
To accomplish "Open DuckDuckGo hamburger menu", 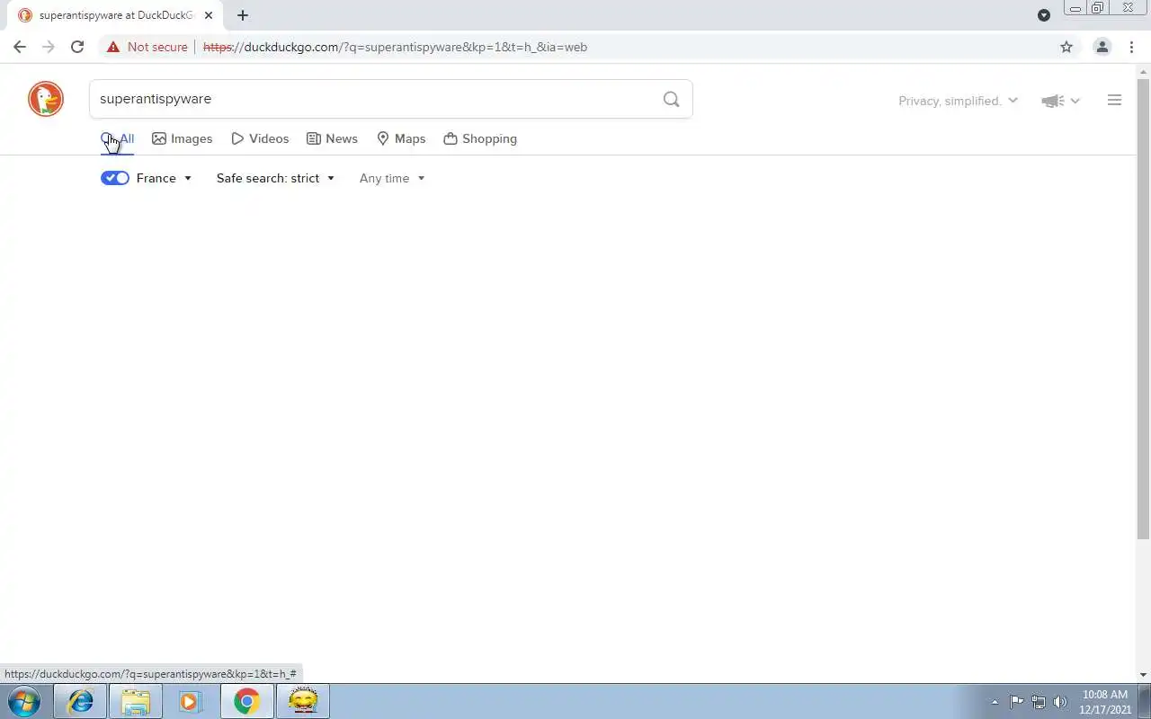I will pyautogui.click(x=1114, y=100).
